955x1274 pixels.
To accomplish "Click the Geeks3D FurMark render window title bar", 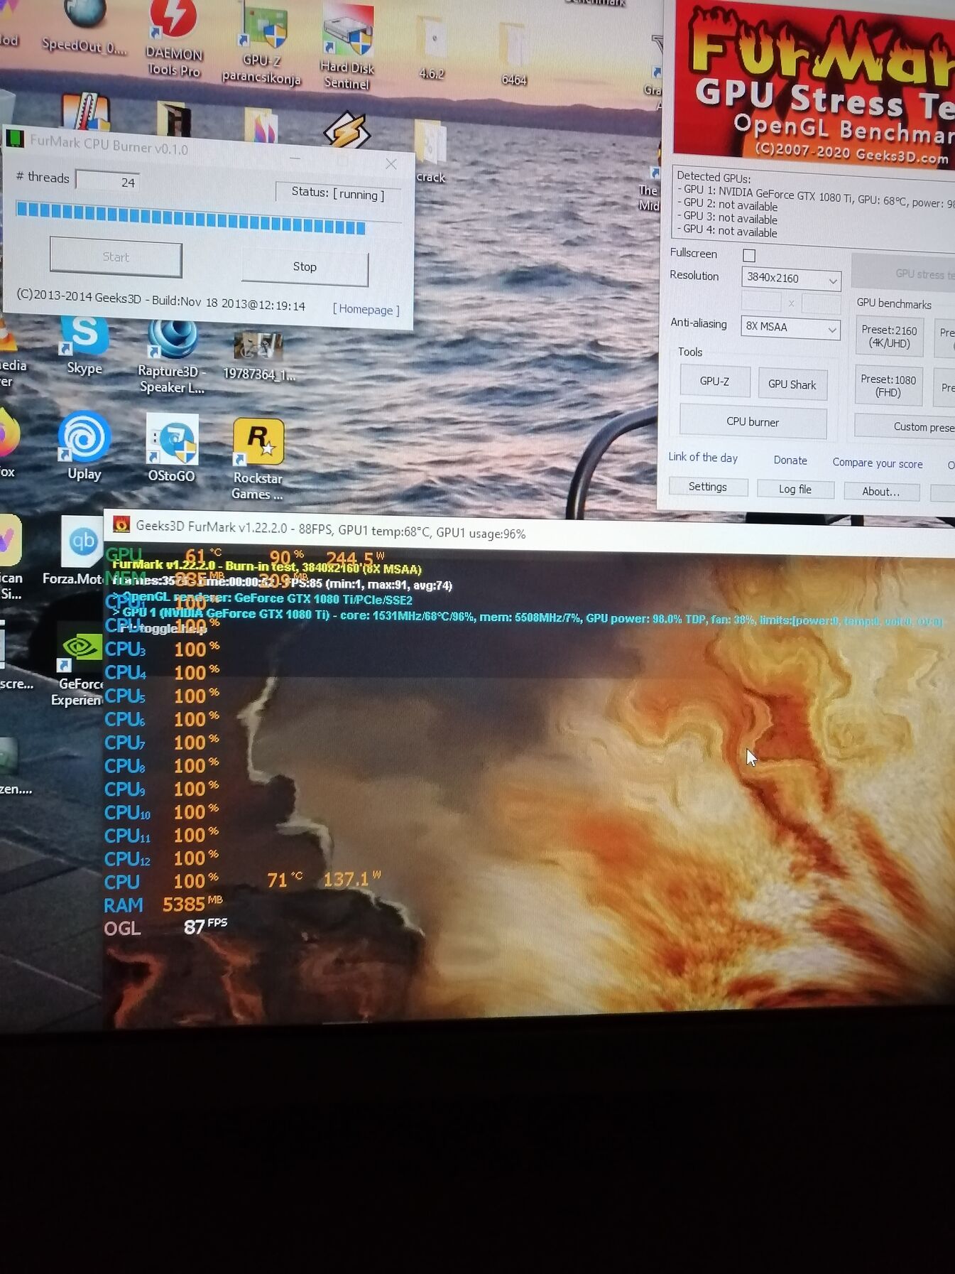I will tap(529, 531).
